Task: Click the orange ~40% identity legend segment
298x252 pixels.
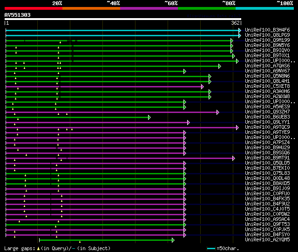Action: (91, 8)
